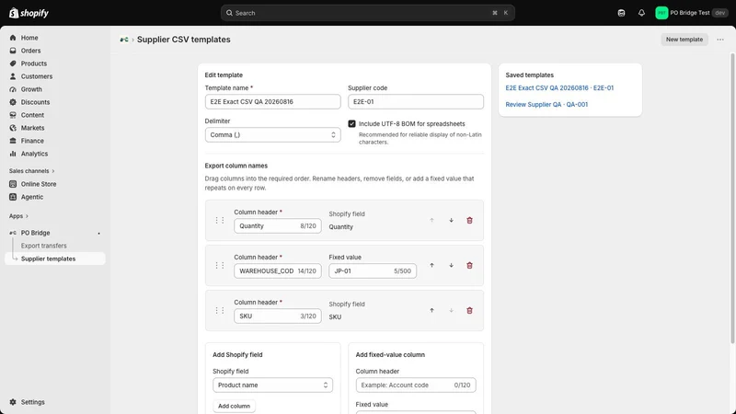Open Finance in sidebar
The width and height of the screenshot is (736, 414).
pyautogui.click(x=32, y=141)
